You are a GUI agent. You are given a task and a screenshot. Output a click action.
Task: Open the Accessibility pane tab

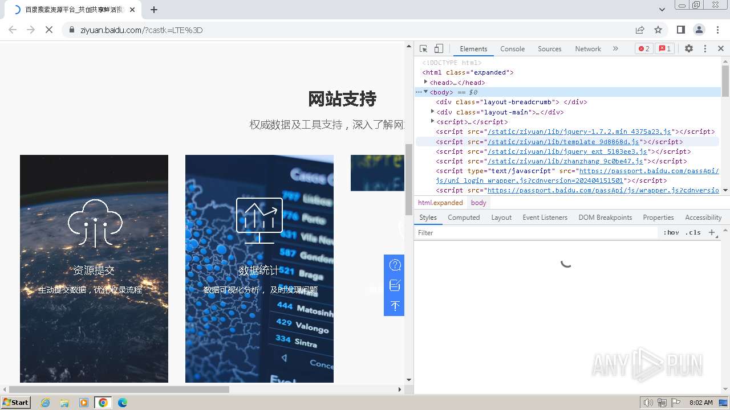[x=703, y=218]
